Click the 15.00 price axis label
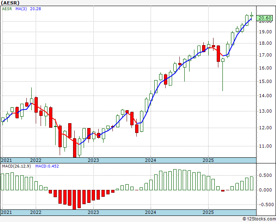Screen dimensions: 276x222 tap(265, 81)
